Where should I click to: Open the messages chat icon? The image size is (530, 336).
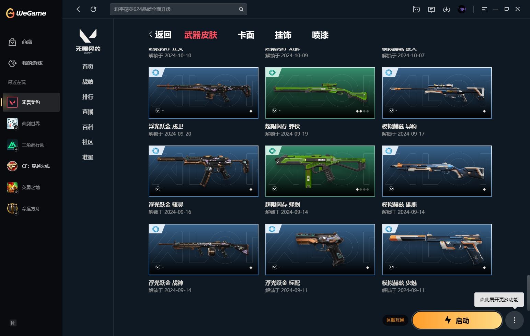pos(431,10)
